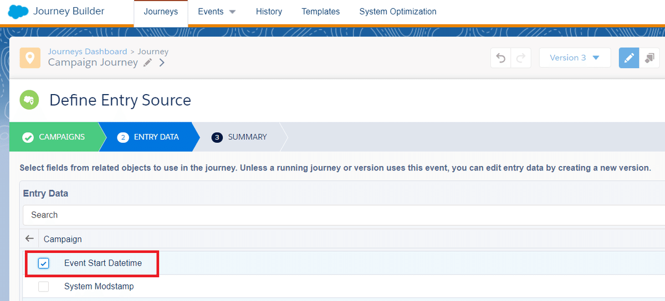Click the Campaign Journey name text

[x=93, y=63]
